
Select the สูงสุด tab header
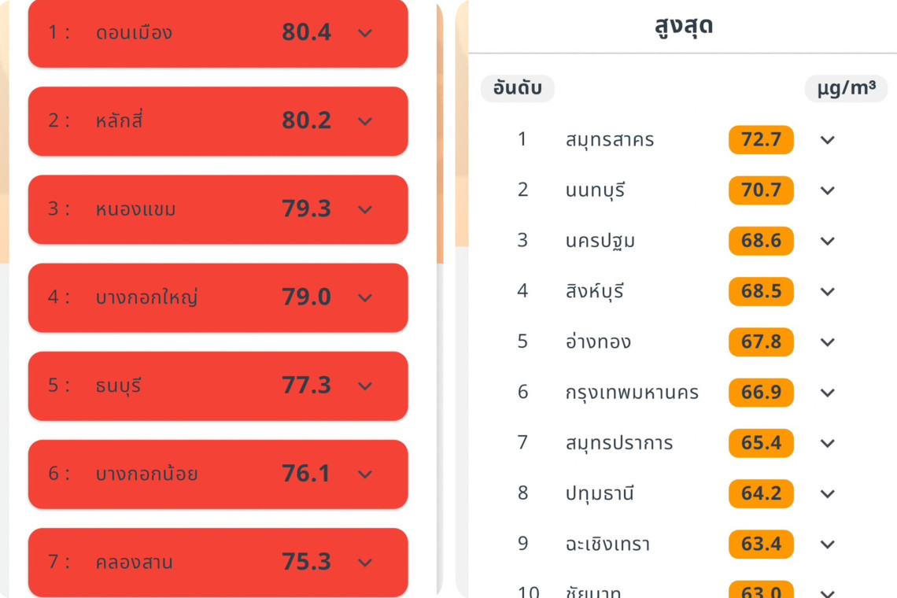(683, 27)
